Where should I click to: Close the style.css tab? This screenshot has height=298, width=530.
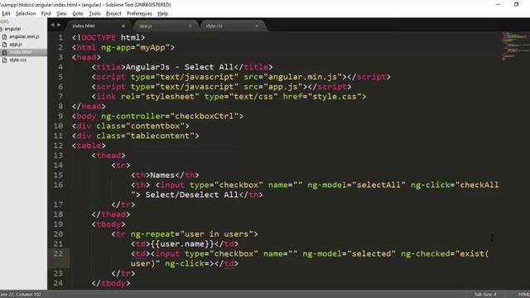257,26
